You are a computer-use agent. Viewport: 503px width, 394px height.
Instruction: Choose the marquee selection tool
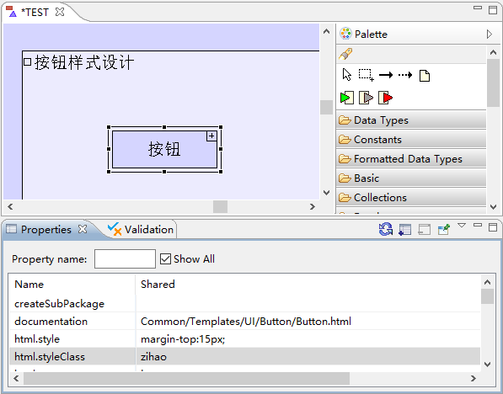(366, 75)
